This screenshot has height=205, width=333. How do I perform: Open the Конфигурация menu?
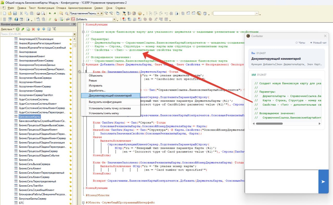coord(46,8)
